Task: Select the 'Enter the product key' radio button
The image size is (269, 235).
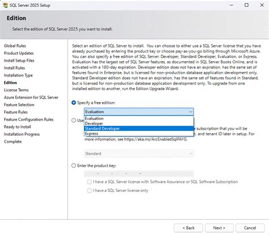Action: pos(74,165)
